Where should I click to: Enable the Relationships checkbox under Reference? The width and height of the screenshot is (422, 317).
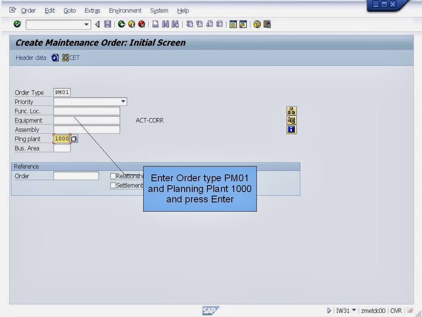point(112,176)
